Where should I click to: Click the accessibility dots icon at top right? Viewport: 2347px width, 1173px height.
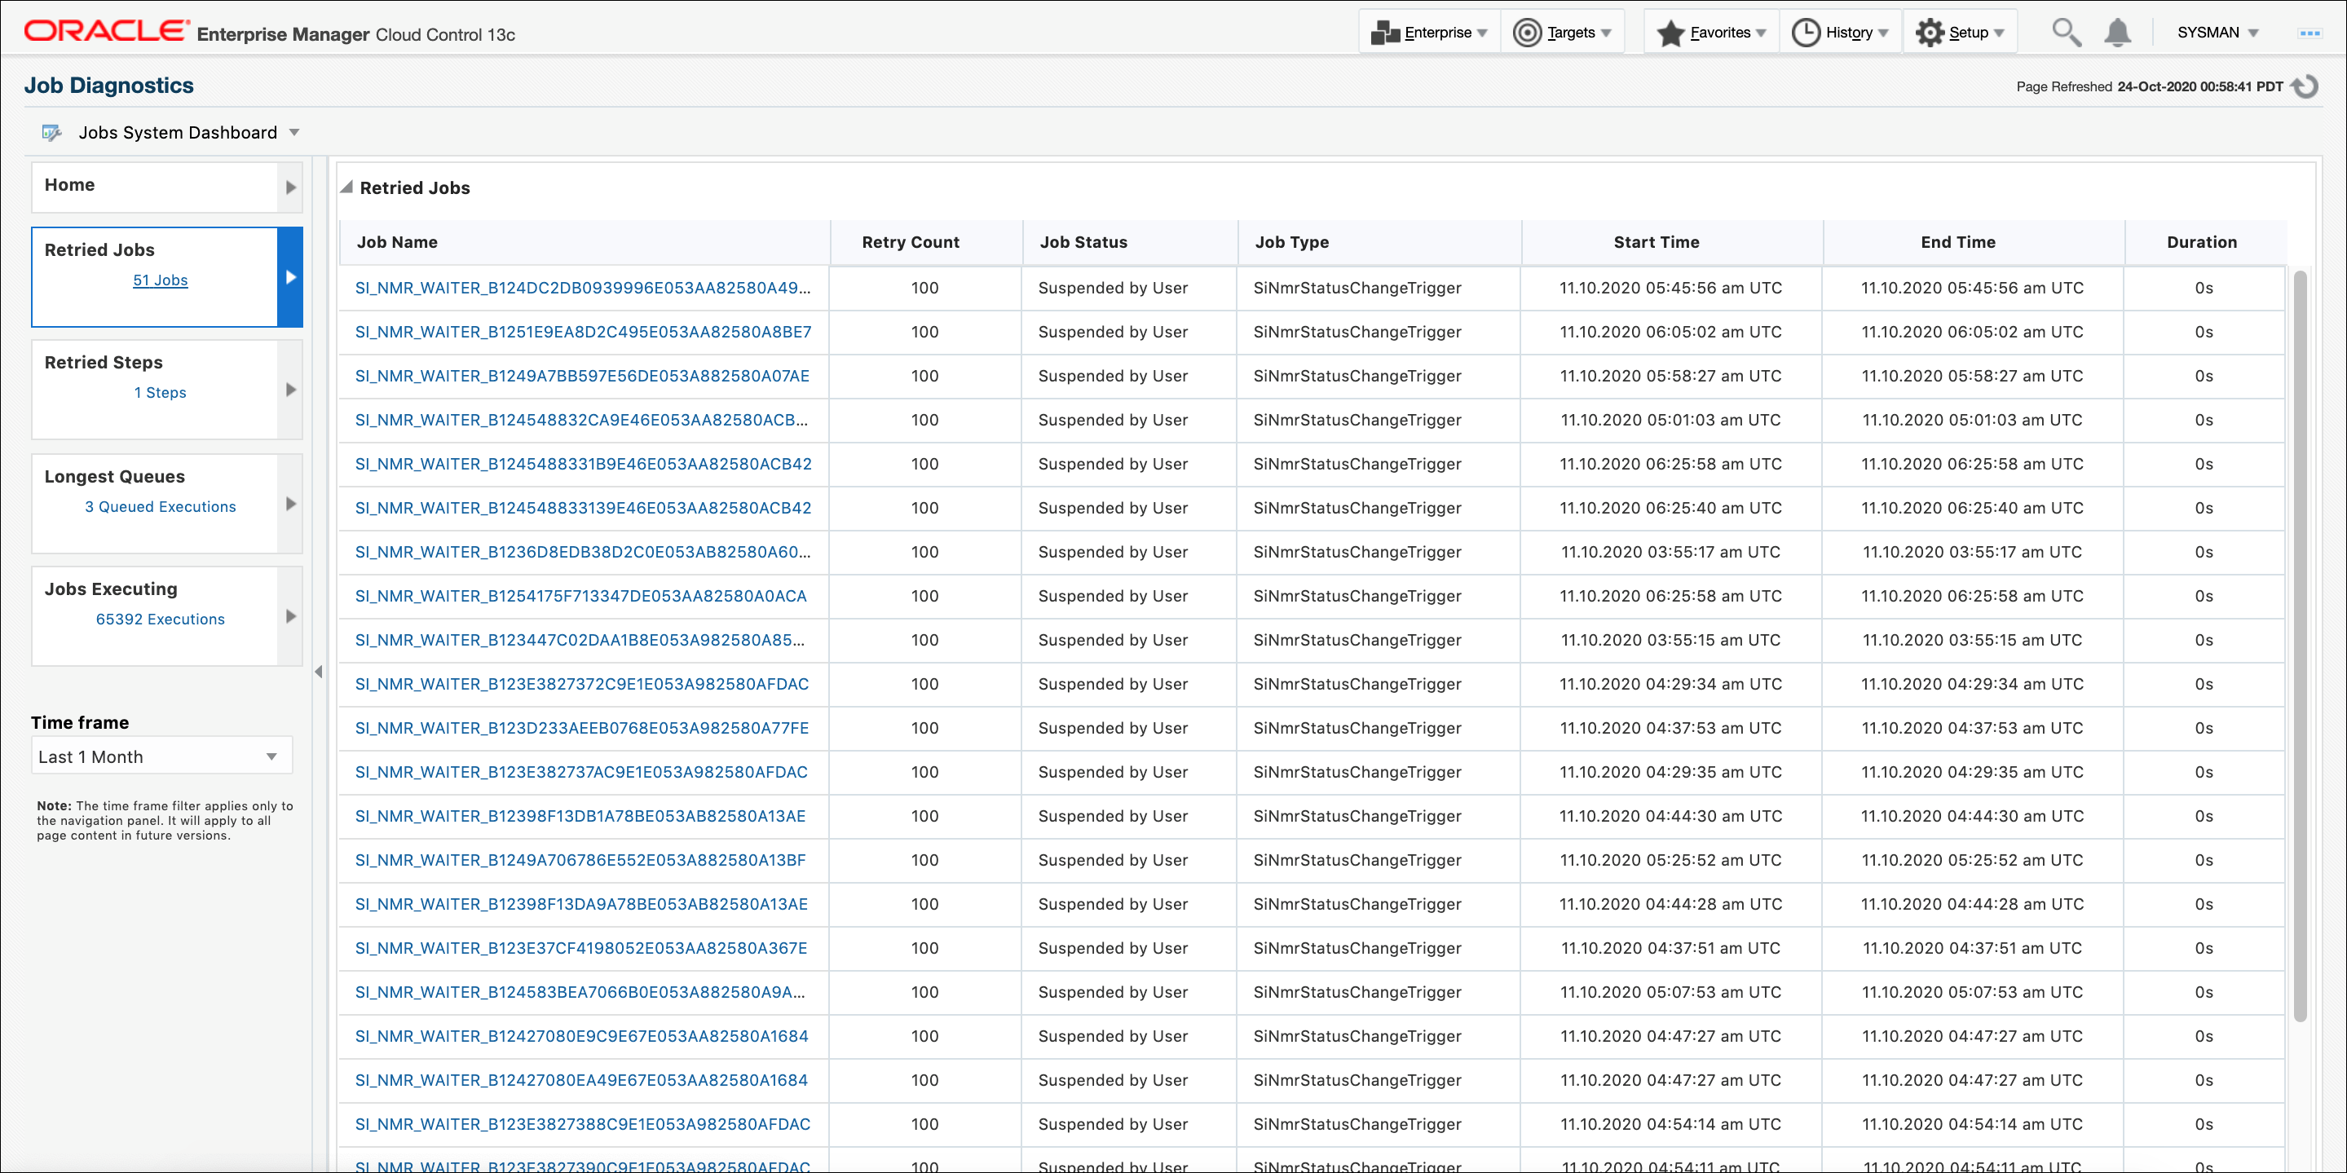[2310, 33]
